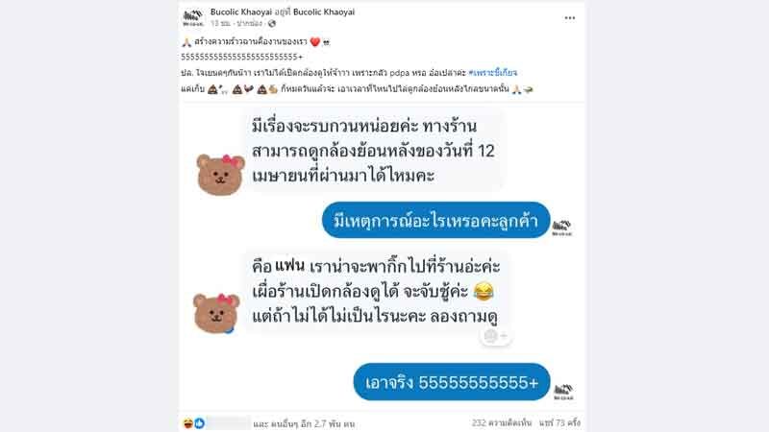Click the public globe audience icon
This screenshot has height=432, width=769.
click(272, 23)
